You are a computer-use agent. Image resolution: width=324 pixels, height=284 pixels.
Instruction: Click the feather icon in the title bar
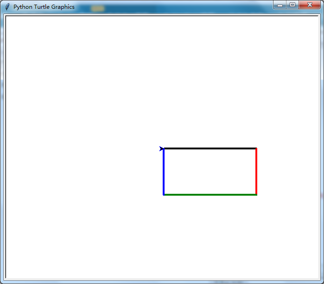(7, 7)
